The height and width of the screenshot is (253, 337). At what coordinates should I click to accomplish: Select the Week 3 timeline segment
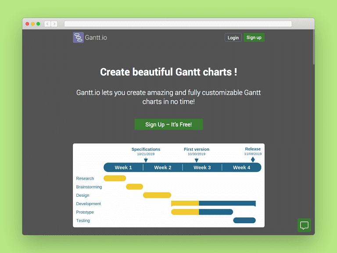pos(202,167)
